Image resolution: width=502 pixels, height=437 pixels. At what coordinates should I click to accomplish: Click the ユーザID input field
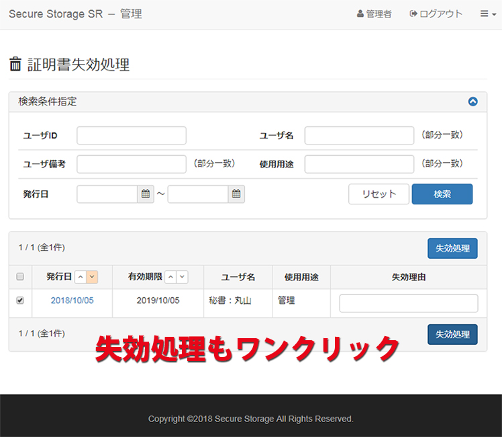click(131, 136)
